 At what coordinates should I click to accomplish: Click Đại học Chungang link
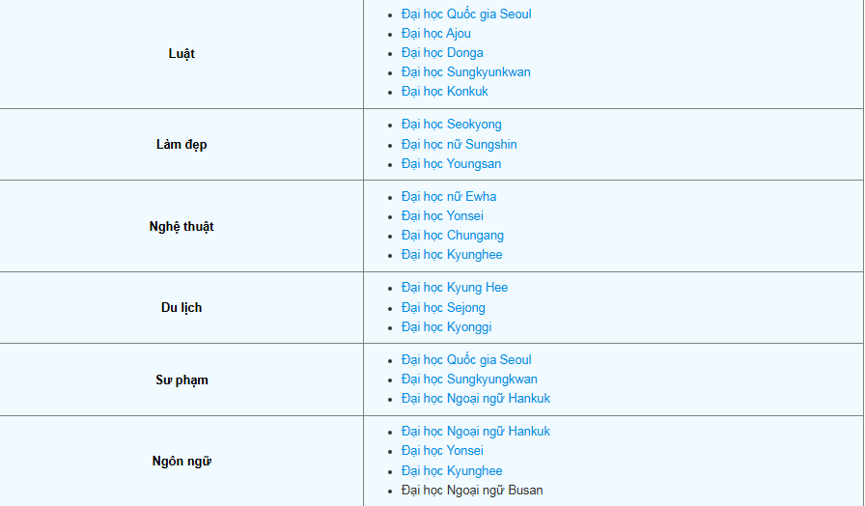click(452, 236)
